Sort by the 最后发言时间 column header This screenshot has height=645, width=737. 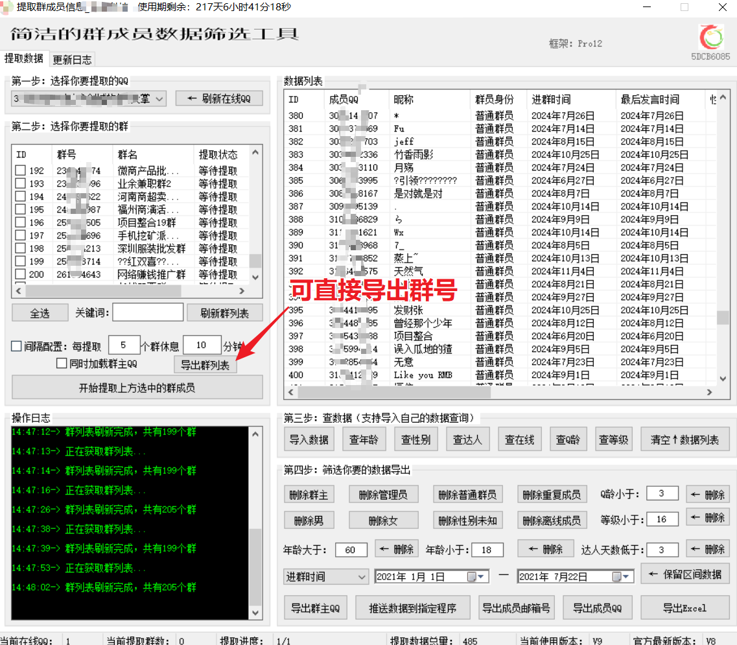click(649, 99)
